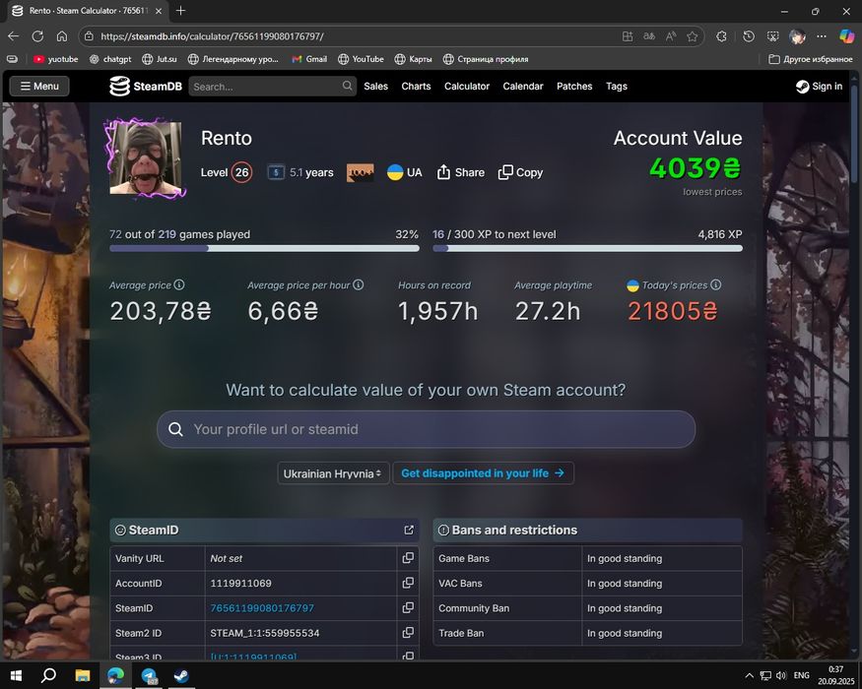Screen dimensions: 862x689
Task: Click the games played progress bar
Action: tap(264, 248)
